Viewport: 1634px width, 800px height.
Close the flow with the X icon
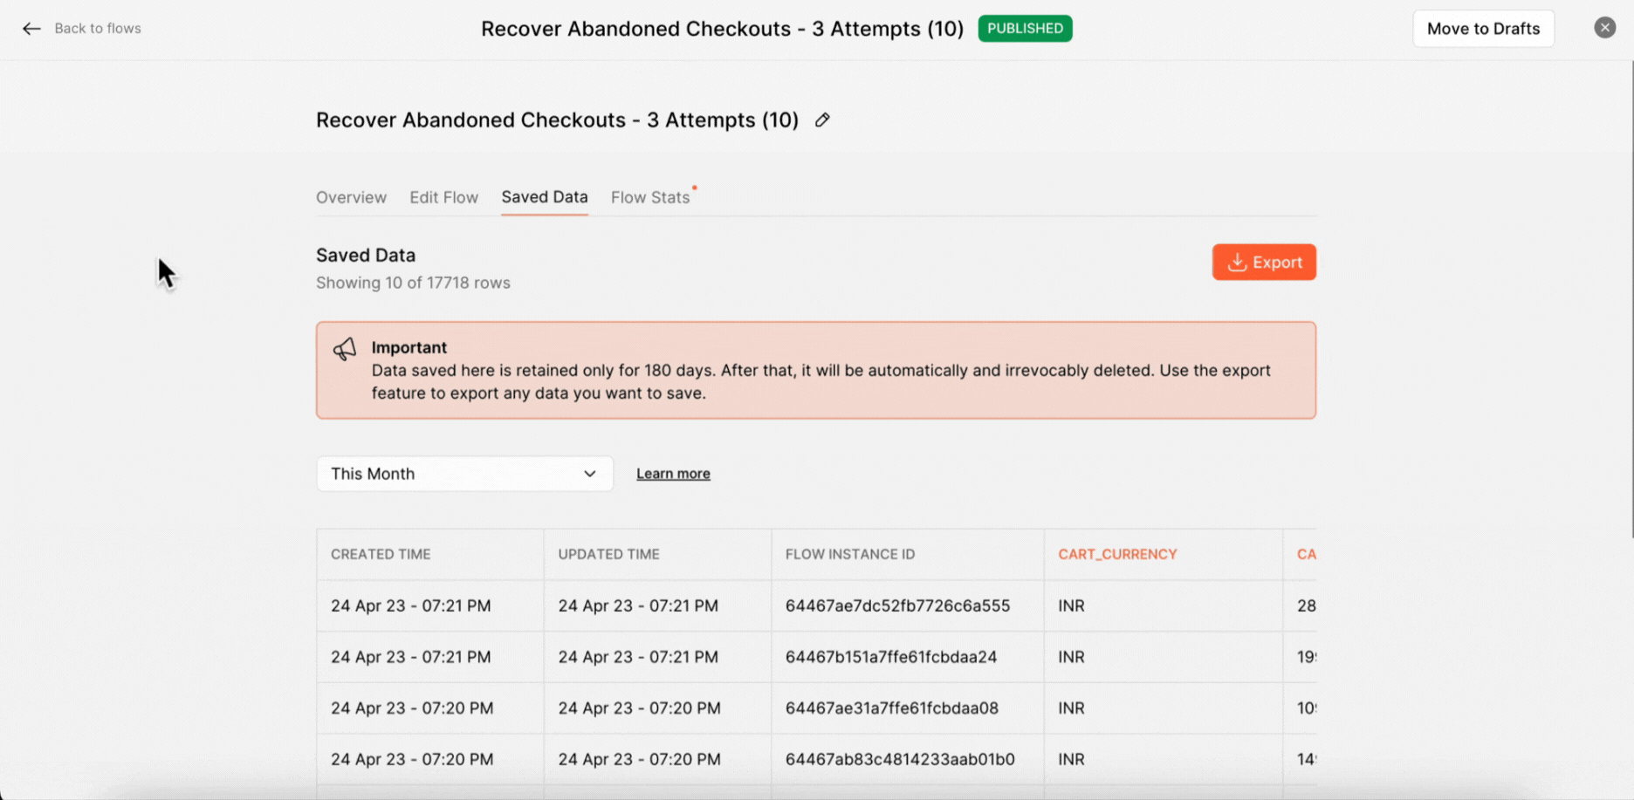tap(1604, 28)
